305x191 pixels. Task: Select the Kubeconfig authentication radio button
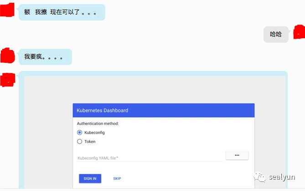80,133
